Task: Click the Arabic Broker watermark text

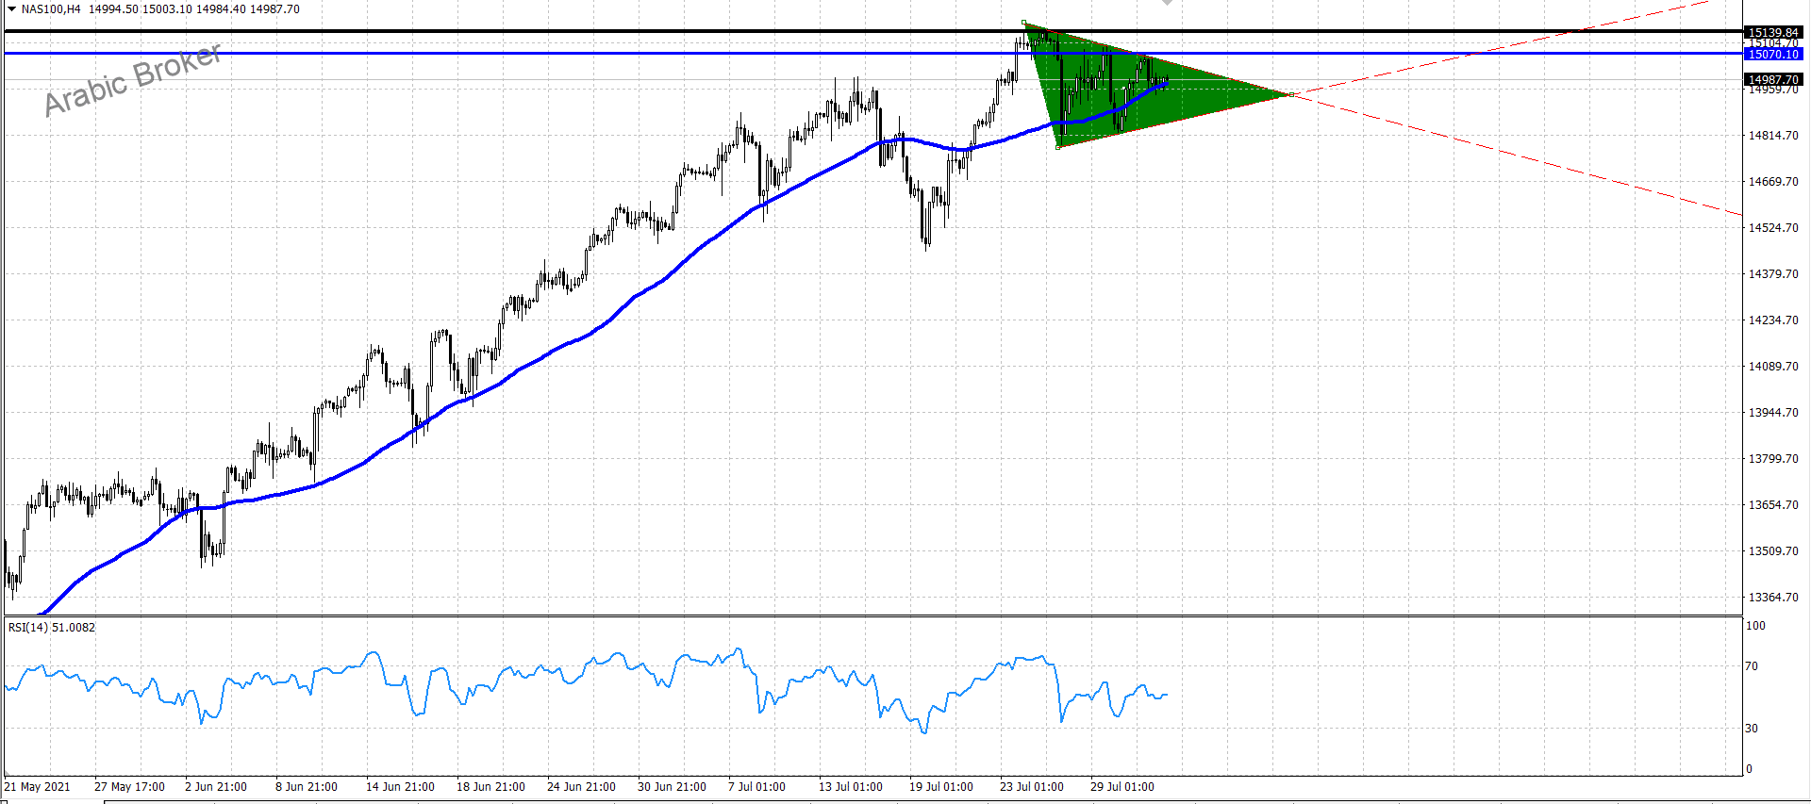Action: point(133,79)
